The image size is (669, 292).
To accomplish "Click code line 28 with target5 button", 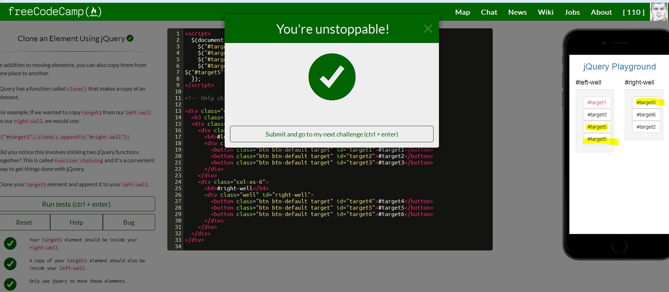I will [x=322, y=208].
